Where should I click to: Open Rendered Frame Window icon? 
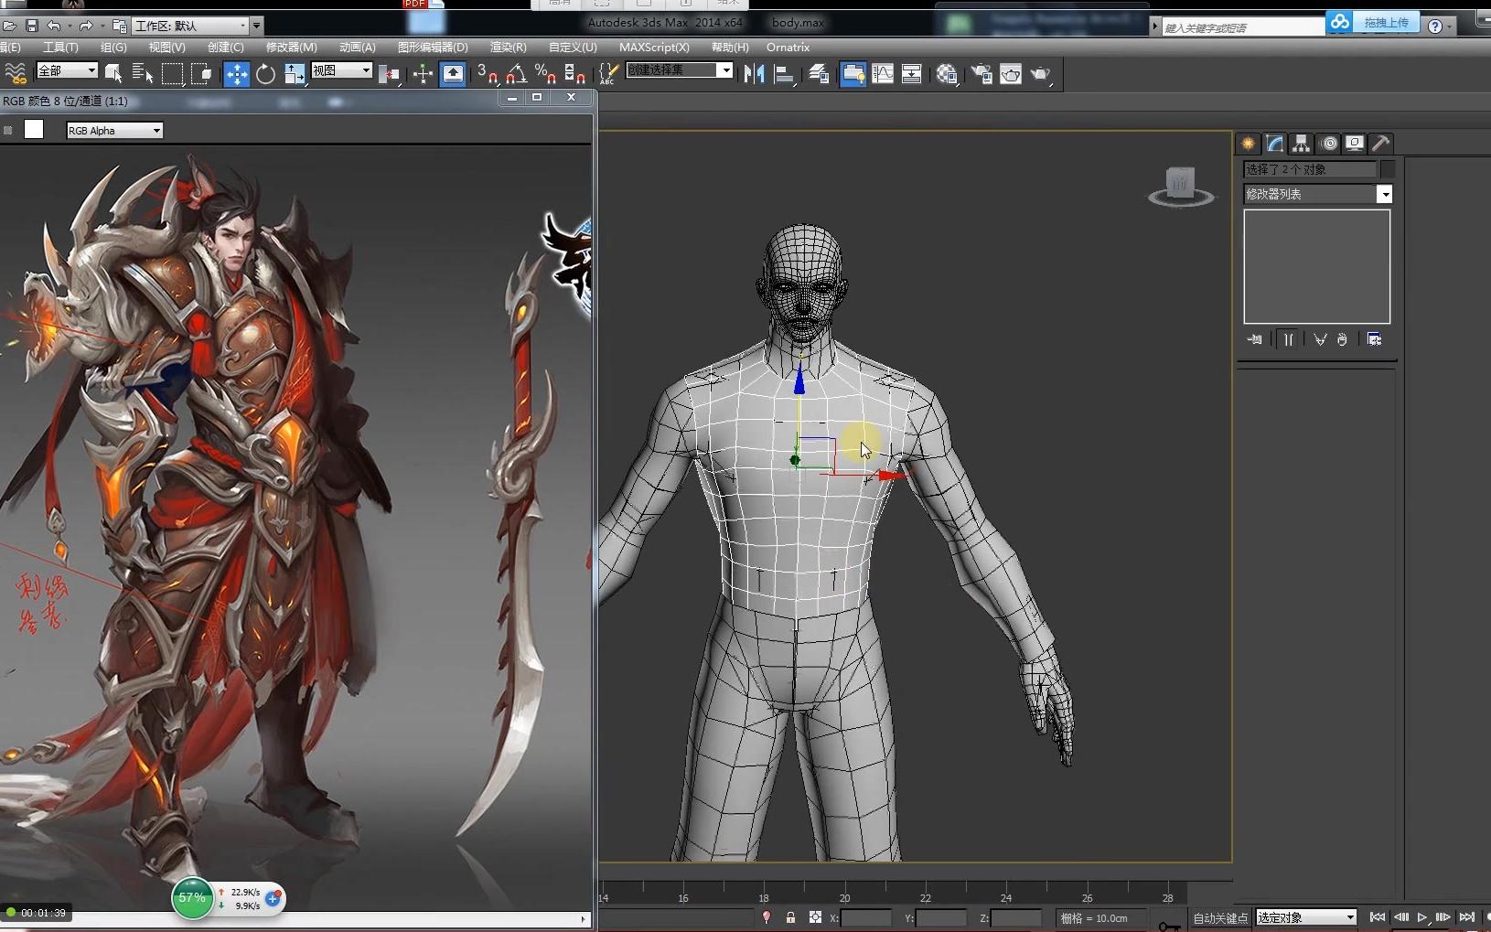coord(1011,74)
